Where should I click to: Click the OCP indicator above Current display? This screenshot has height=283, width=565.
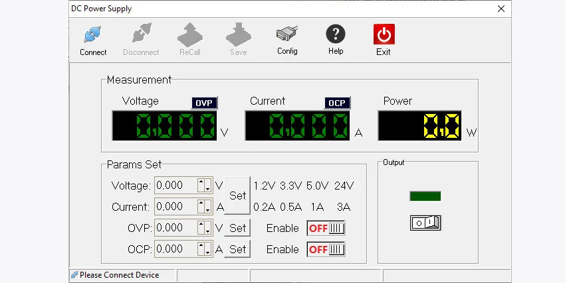pos(337,103)
